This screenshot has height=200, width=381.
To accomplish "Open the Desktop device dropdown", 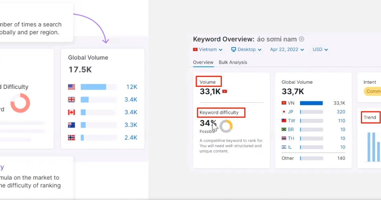I will click(x=246, y=50).
